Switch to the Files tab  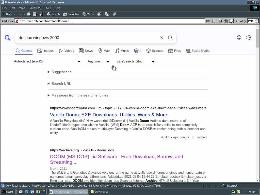174,51
